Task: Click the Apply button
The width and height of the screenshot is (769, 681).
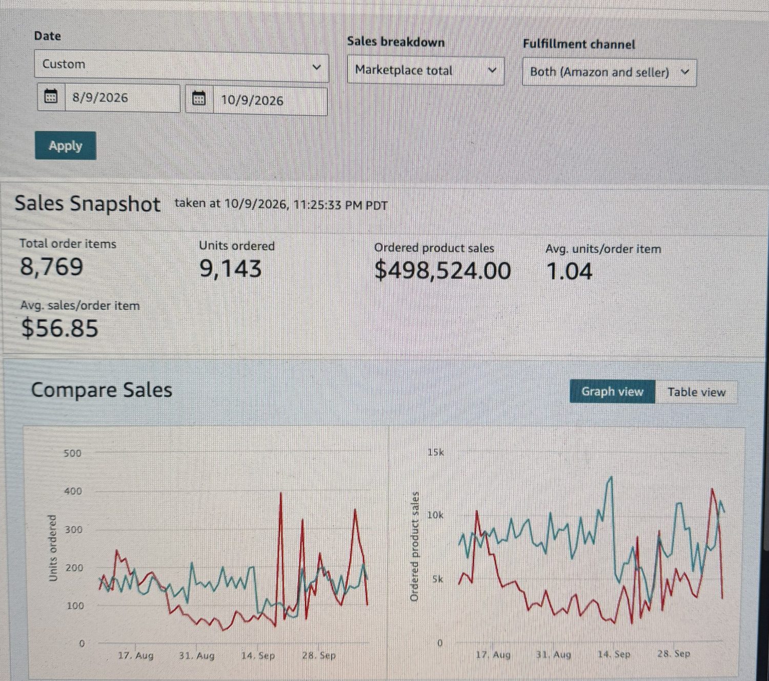Action: (66, 146)
